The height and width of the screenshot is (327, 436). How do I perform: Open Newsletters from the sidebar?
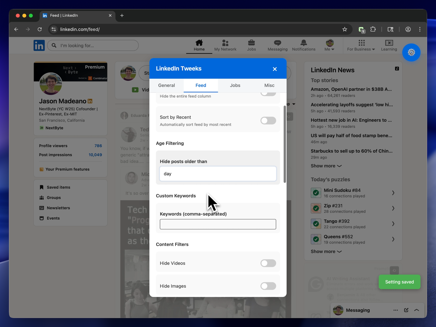point(58,208)
